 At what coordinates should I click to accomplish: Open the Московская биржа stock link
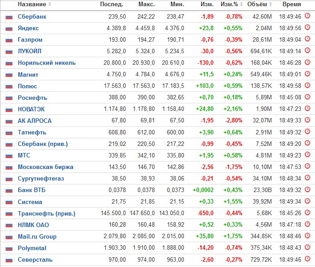pos(45,167)
